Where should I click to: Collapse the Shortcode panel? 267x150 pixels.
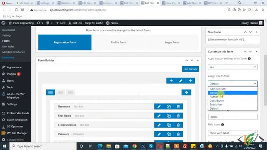point(257,32)
